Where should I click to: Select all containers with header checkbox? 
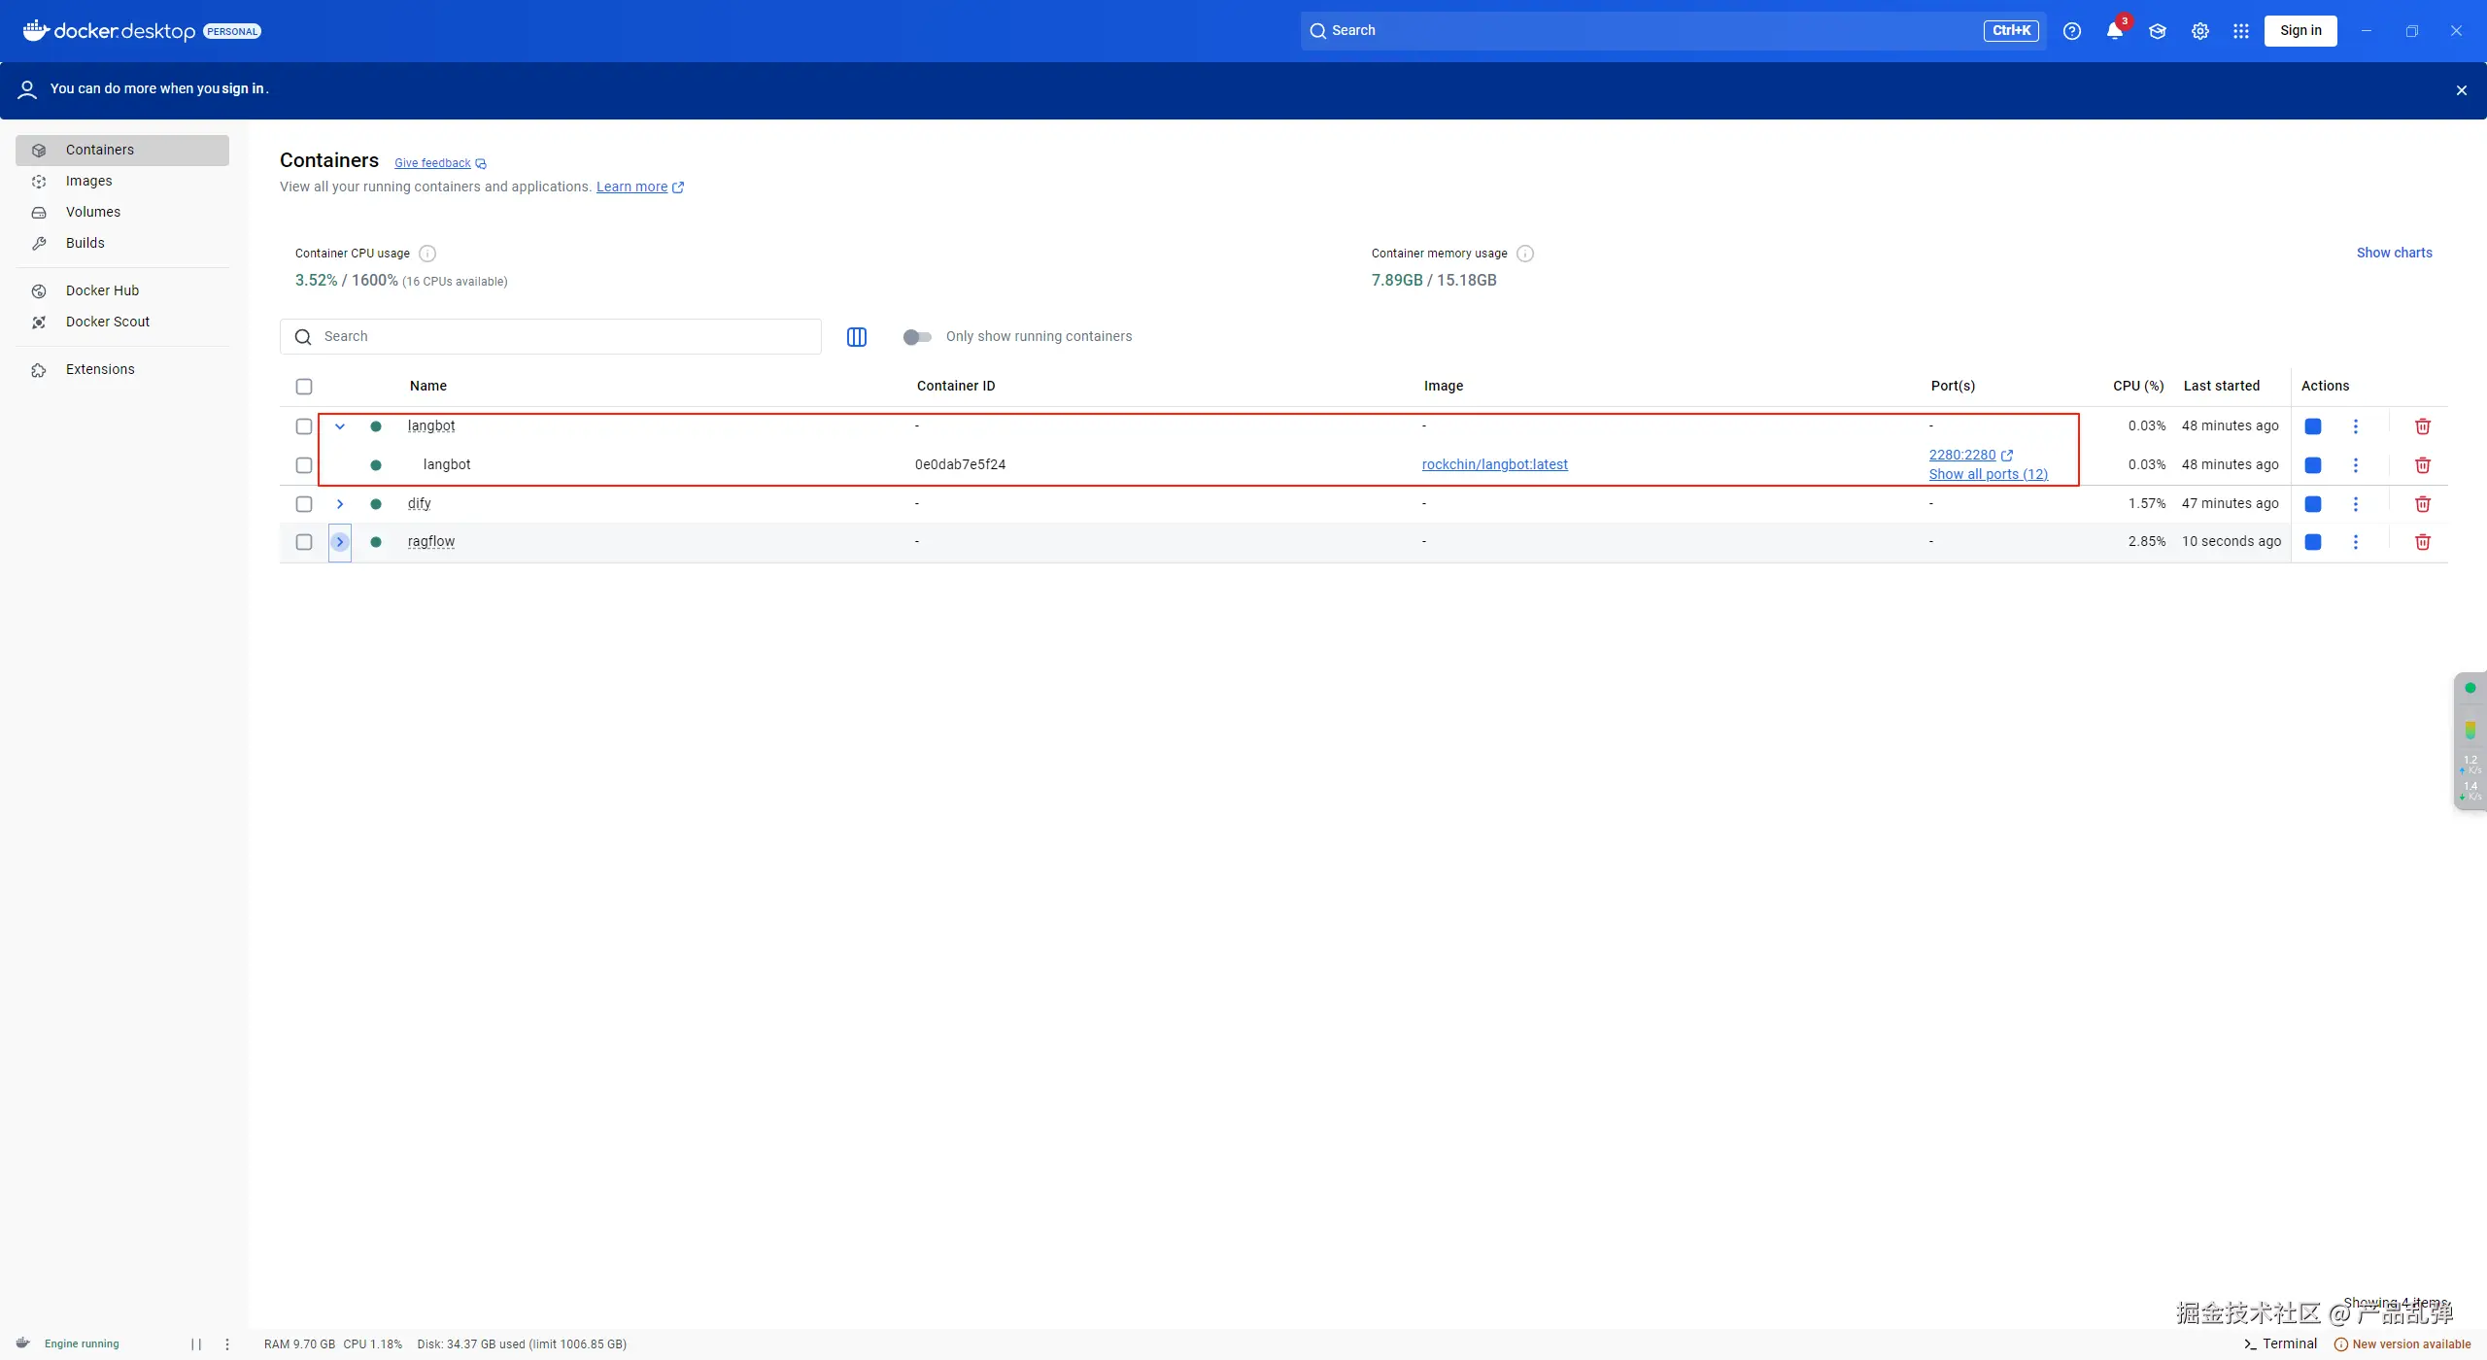click(x=304, y=387)
